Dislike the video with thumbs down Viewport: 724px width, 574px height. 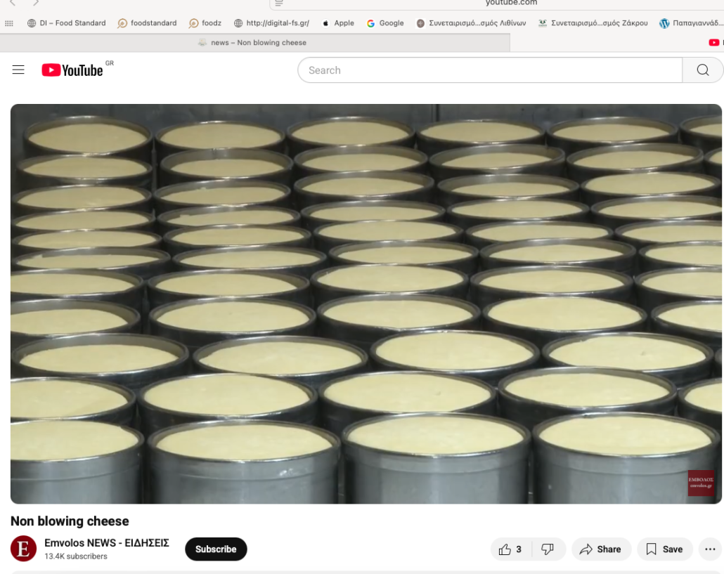click(548, 549)
